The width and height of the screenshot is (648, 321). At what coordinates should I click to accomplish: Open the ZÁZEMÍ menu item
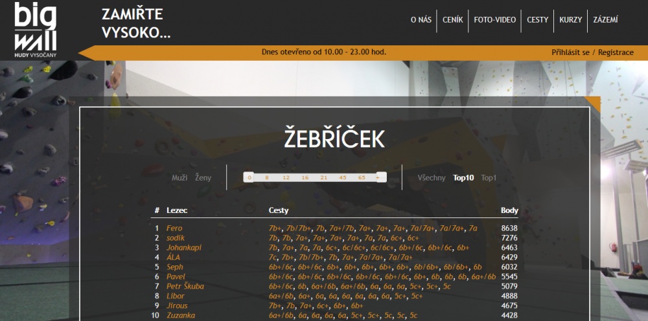605,20
